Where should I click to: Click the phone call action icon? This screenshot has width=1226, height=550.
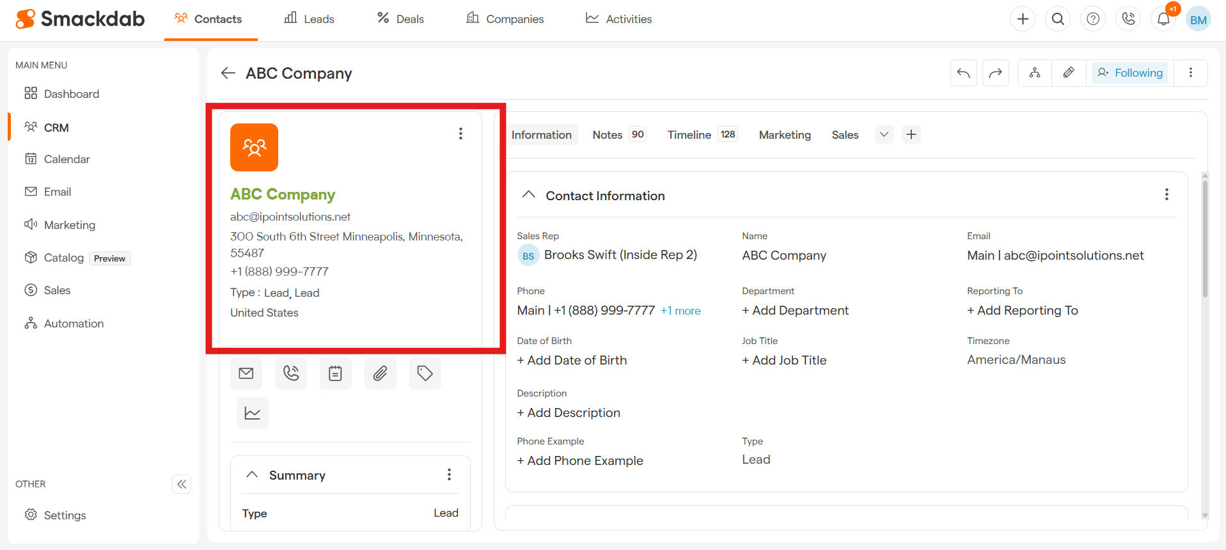click(x=291, y=373)
